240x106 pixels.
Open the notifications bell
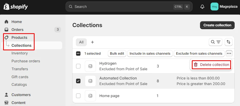tap(202, 7)
